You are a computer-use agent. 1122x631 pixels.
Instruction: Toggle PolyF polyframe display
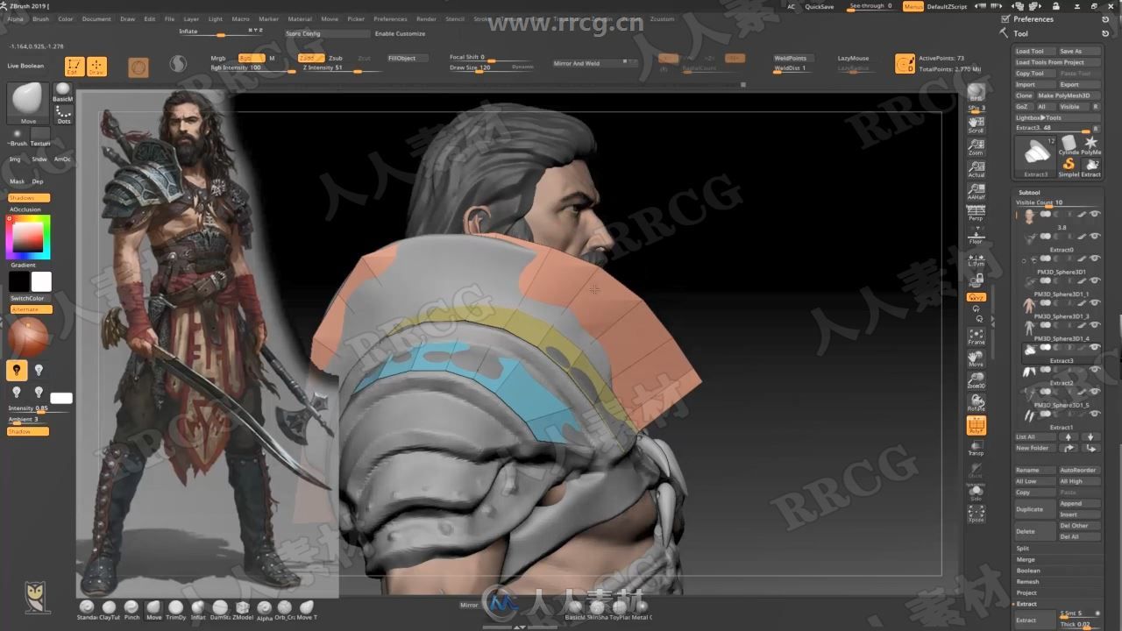(976, 426)
